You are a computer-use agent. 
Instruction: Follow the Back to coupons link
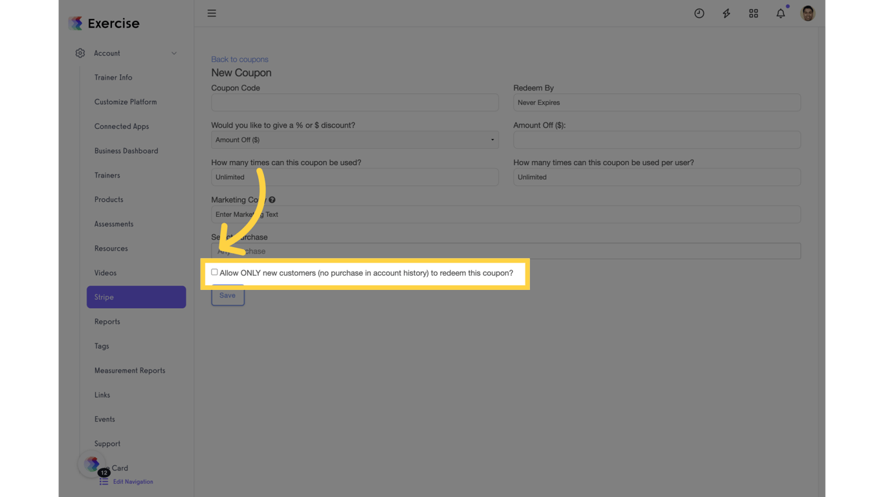(239, 59)
